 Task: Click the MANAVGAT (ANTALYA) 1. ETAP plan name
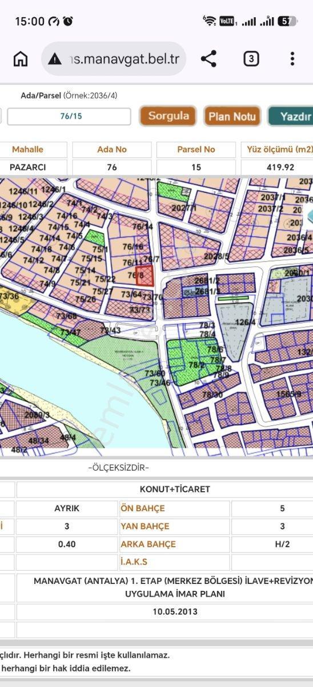(x=173, y=587)
